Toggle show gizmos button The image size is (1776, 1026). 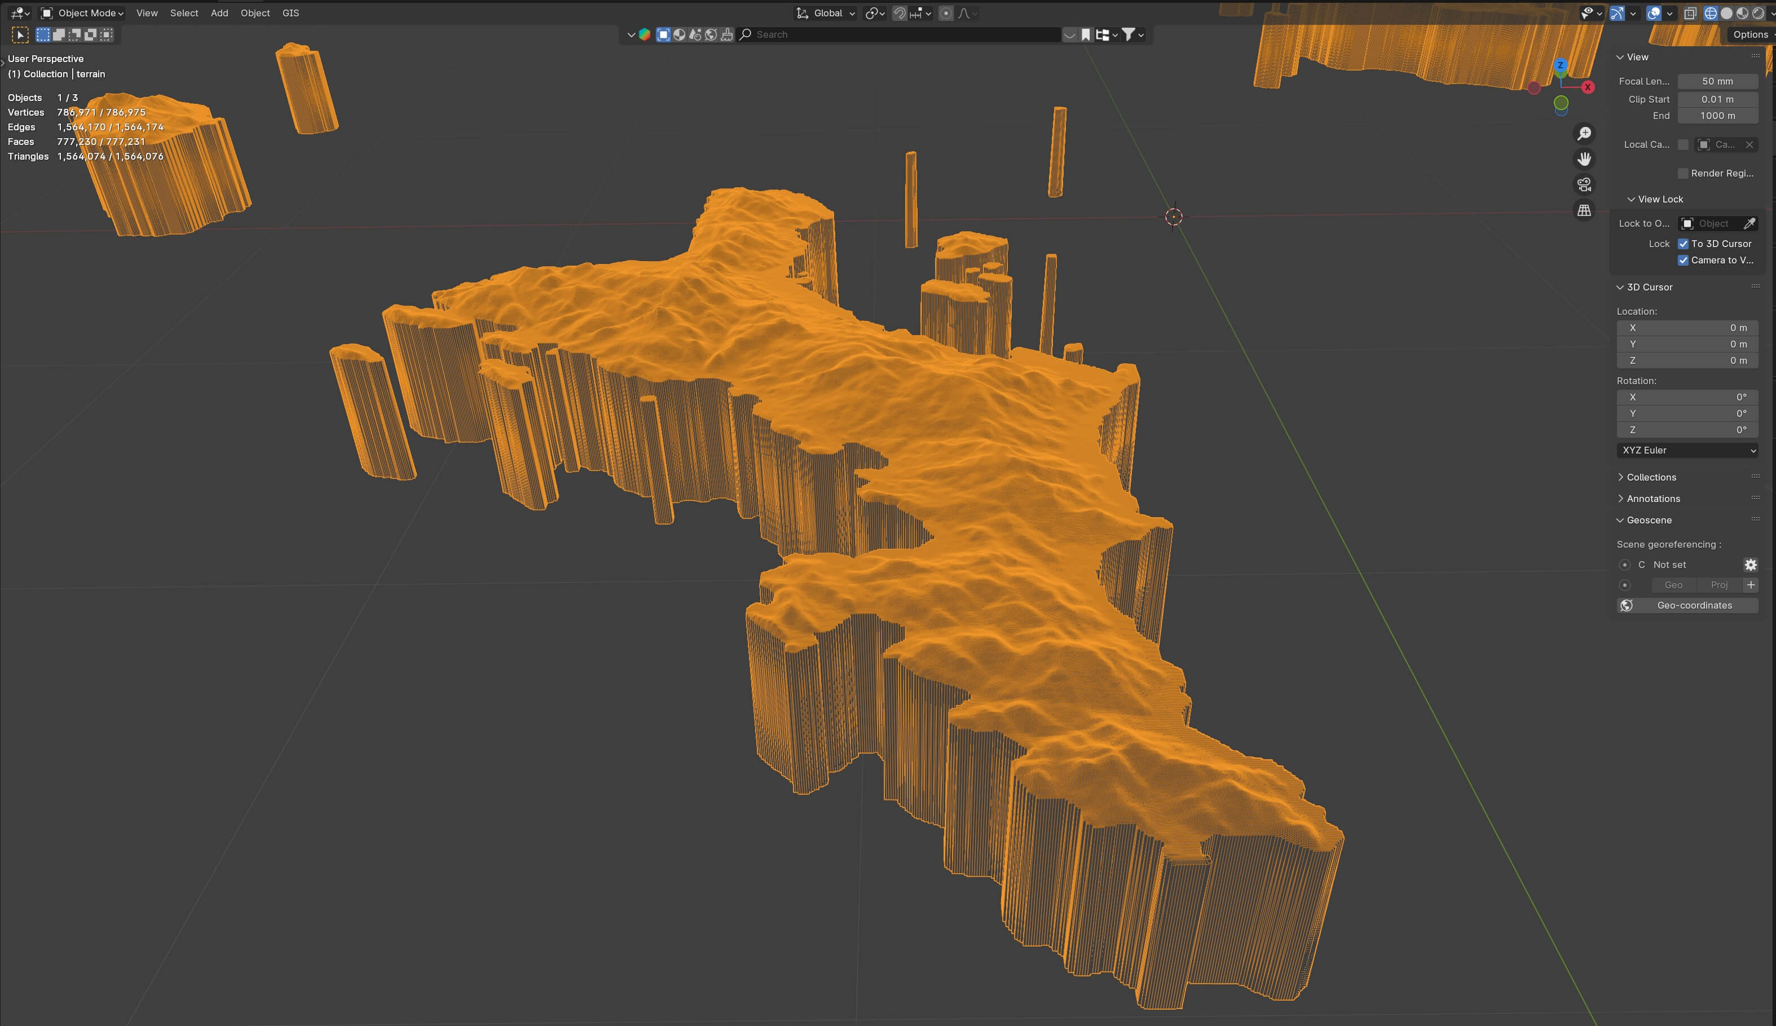coord(1617,14)
